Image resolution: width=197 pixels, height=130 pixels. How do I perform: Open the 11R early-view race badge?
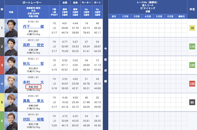tap(192, 46)
